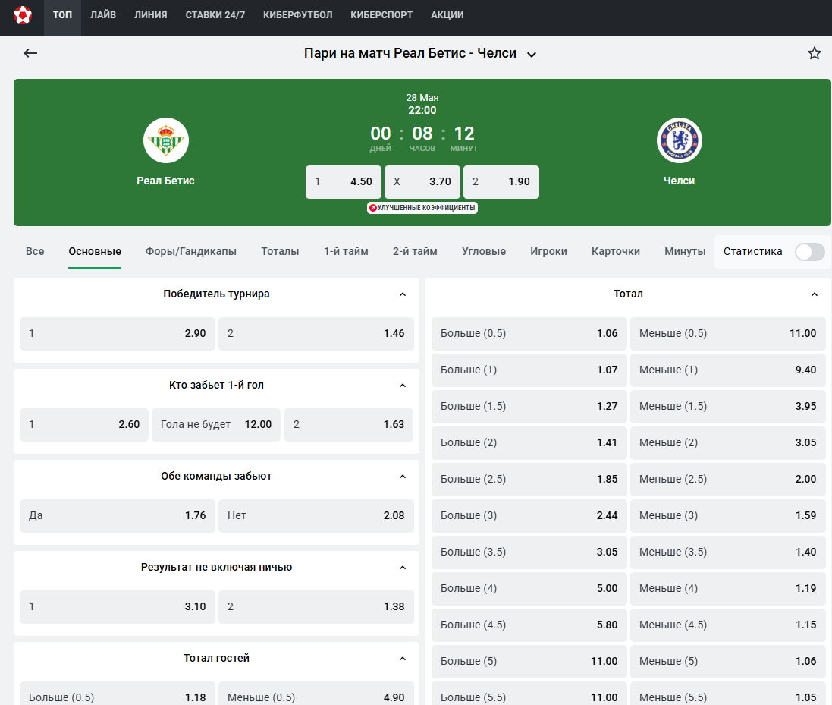Viewport: 832px width, 705px height.
Task: Click the Real Betis club crest
Action: point(166,140)
